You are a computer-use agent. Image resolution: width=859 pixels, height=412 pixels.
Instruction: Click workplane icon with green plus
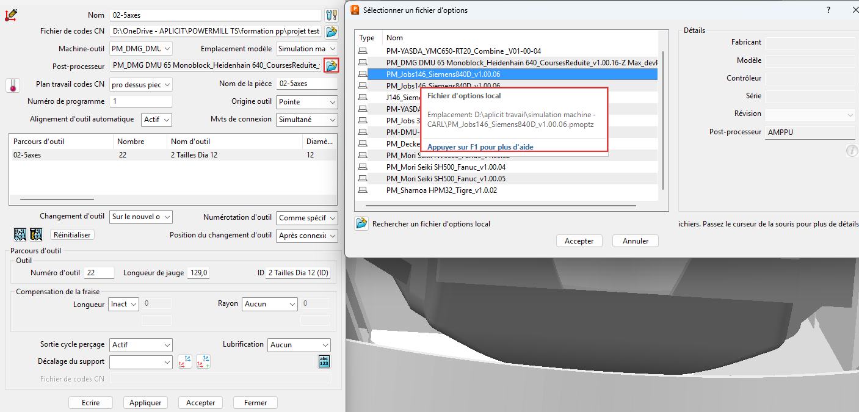coord(203,362)
